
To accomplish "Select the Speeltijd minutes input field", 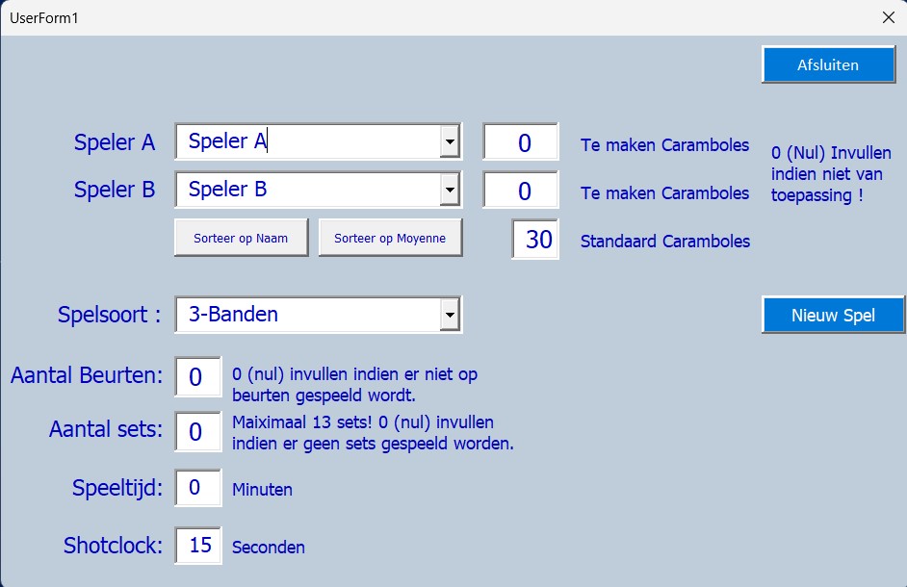I will click(197, 488).
